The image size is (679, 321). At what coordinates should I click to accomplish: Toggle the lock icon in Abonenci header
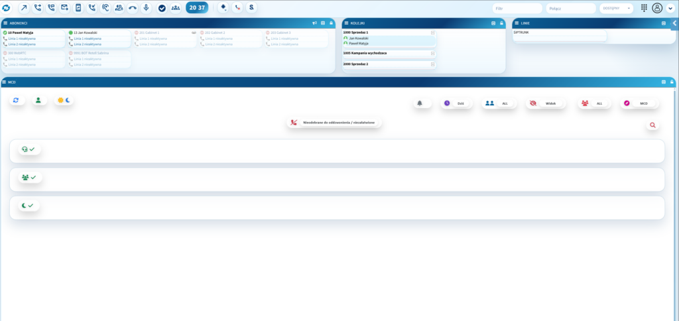coord(331,23)
